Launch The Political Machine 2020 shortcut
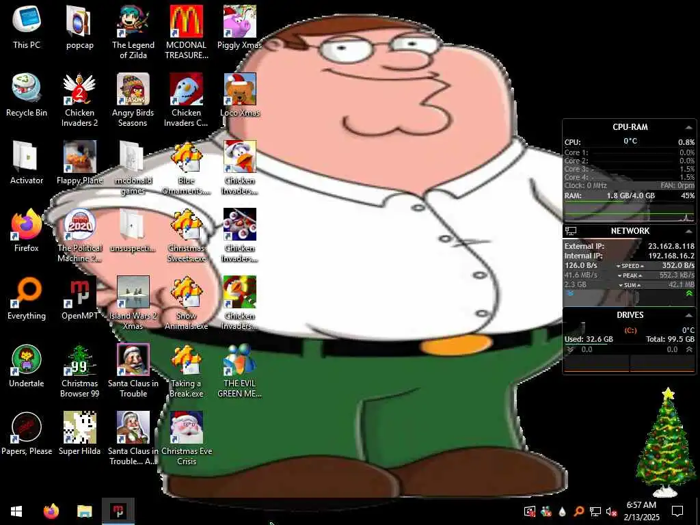 pos(79,235)
